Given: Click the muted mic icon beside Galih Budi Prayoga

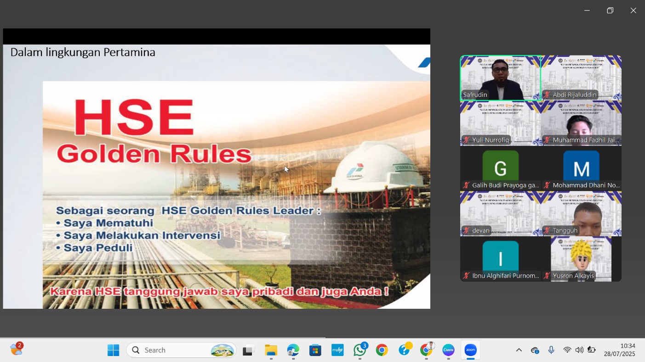Looking at the screenshot, I should pos(467,185).
